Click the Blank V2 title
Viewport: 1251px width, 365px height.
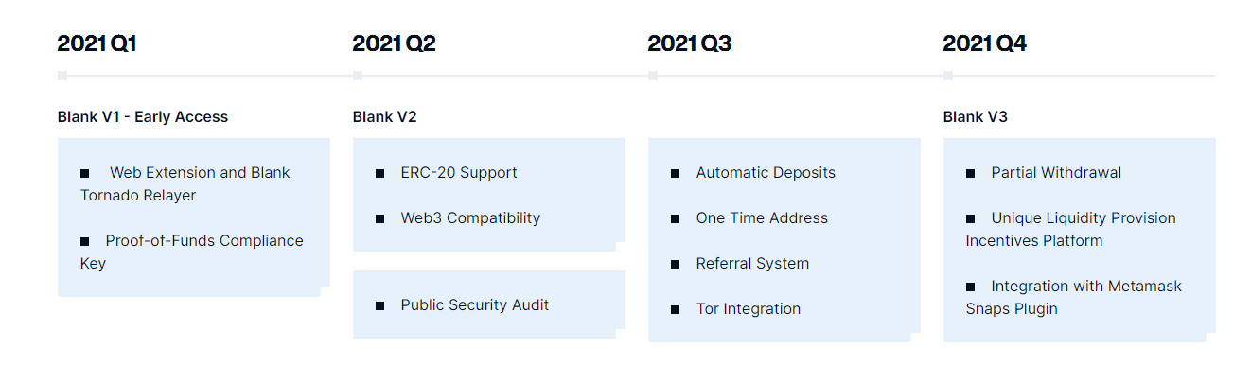tap(385, 117)
